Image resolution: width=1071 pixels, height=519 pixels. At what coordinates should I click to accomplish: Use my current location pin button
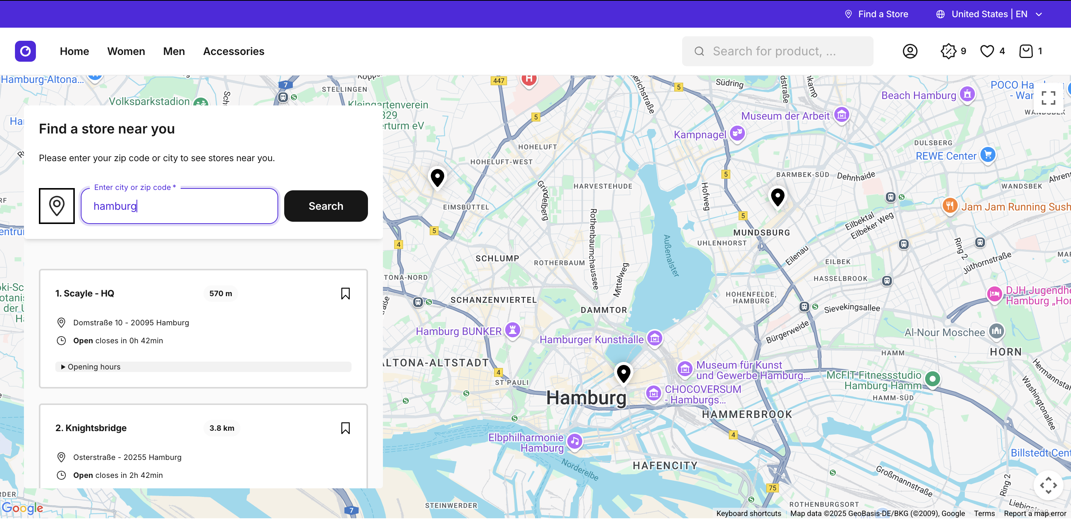coord(57,206)
